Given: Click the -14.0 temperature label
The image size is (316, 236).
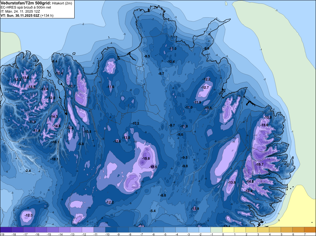Looking at the screenshot, I should click(x=250, y=181).
